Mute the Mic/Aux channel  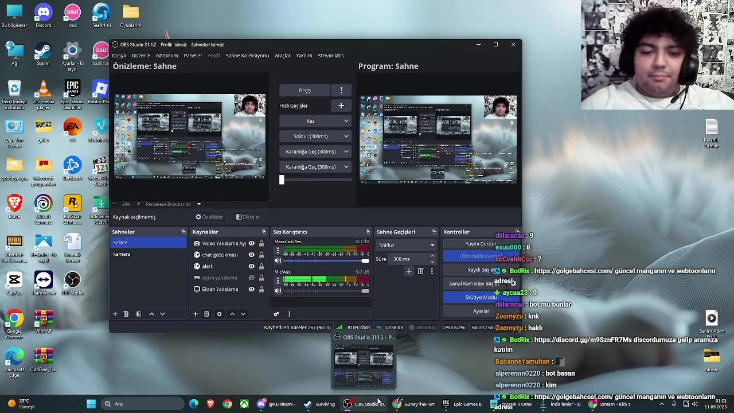278,291
